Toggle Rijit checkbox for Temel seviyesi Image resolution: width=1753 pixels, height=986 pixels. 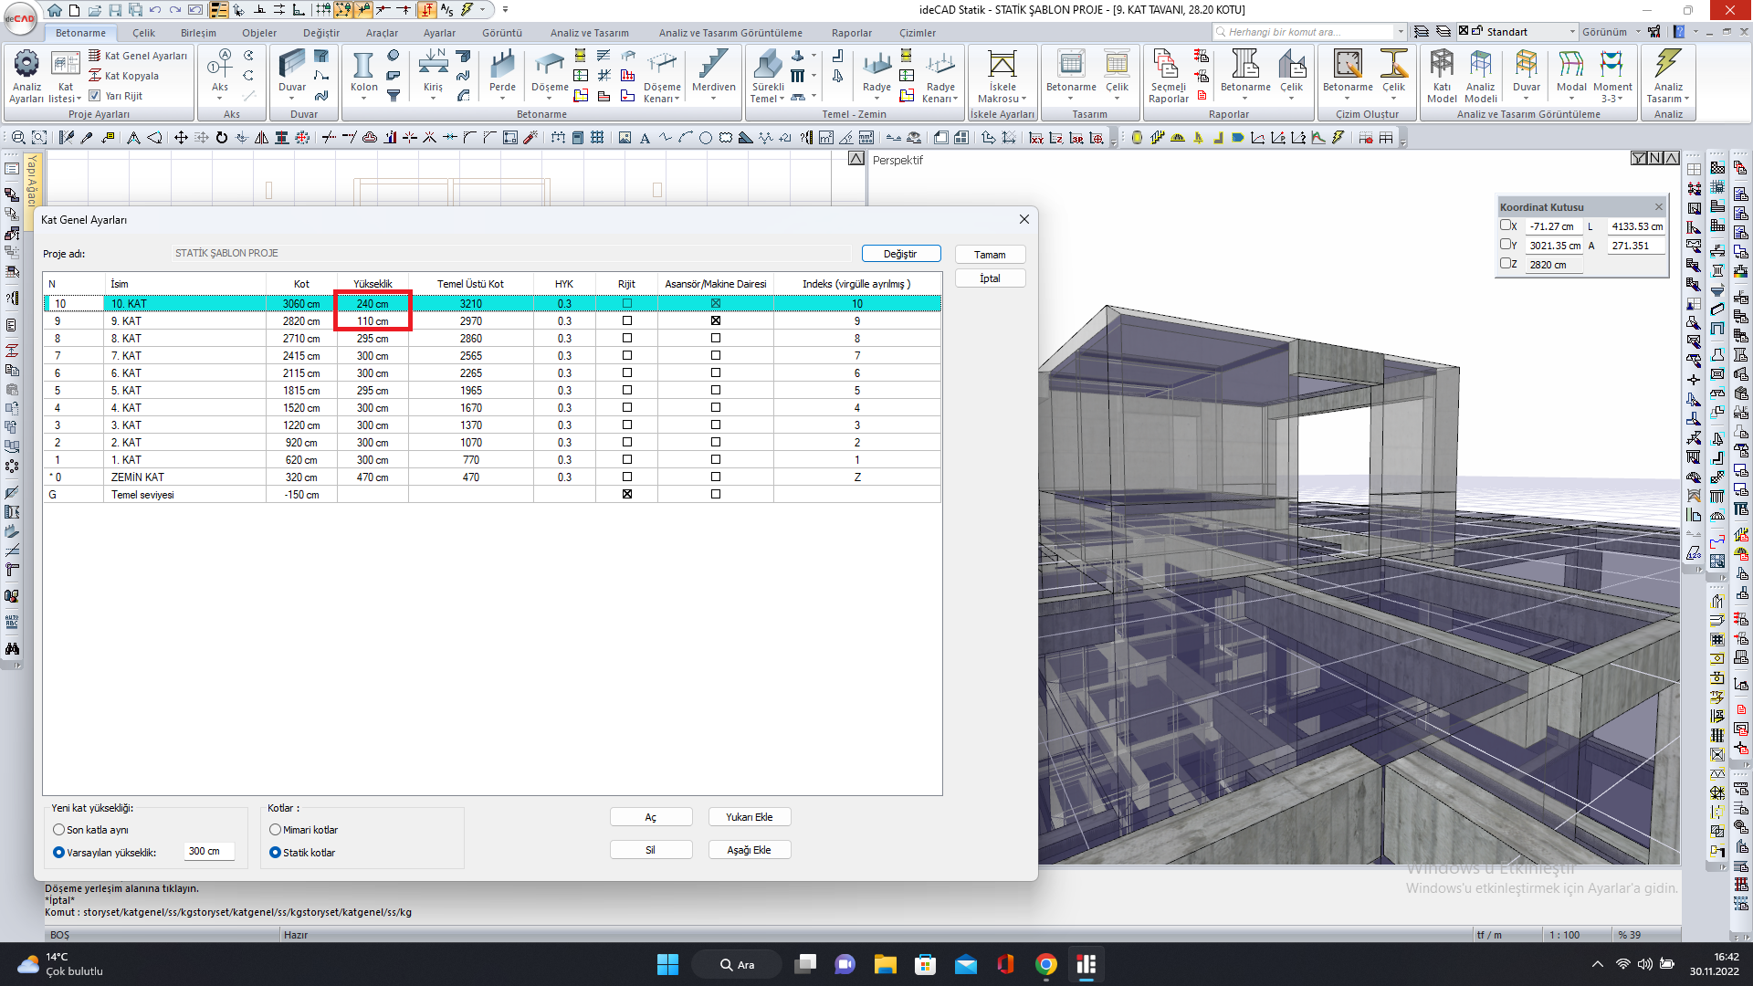point(626,494)
